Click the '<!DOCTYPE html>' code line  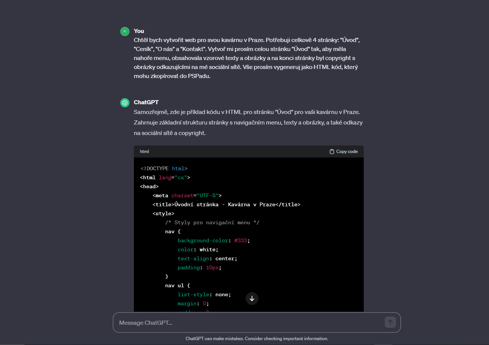[x=164, y=169]
